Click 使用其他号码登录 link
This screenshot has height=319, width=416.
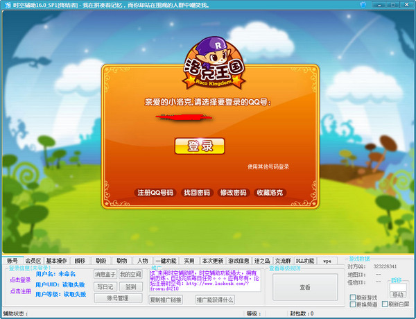tap(268, 166)
